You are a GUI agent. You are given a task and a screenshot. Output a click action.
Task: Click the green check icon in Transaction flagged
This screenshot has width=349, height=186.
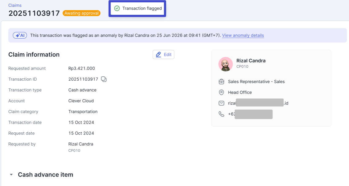[x=117, y=8]
